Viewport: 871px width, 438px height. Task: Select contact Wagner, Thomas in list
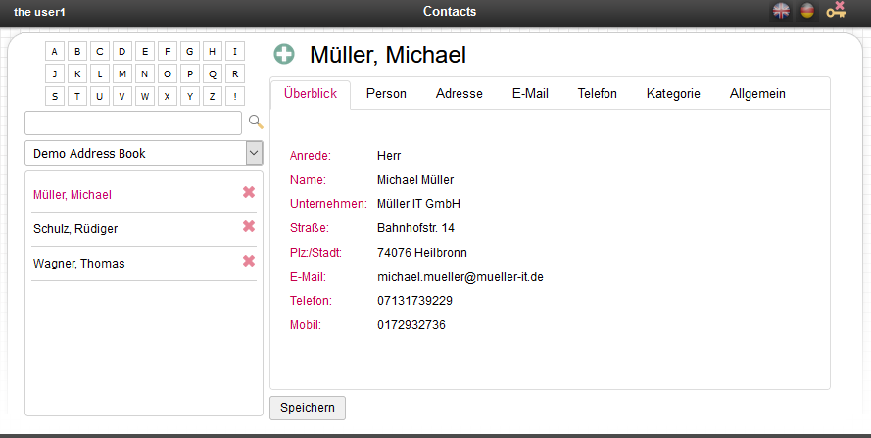coord(79,263)
